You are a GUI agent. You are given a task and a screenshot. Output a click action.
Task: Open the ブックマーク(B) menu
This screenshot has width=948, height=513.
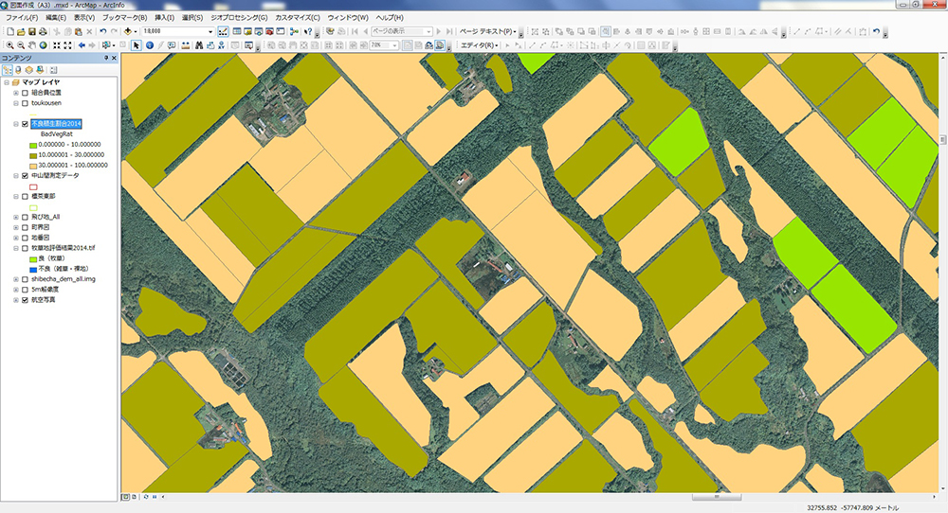coord(124,18)
